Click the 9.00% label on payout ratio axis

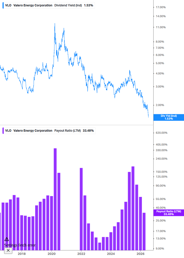click(x=160, y=249)
